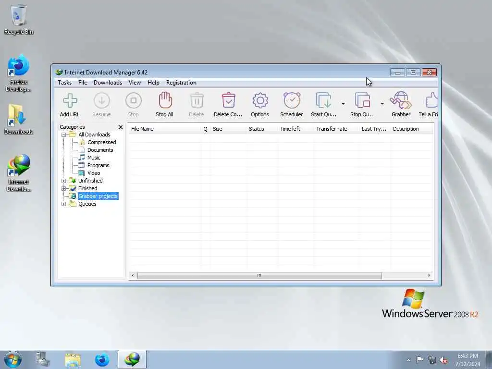Click the scrollbar right arrow
492x369 pixels.
pos(429,275)
